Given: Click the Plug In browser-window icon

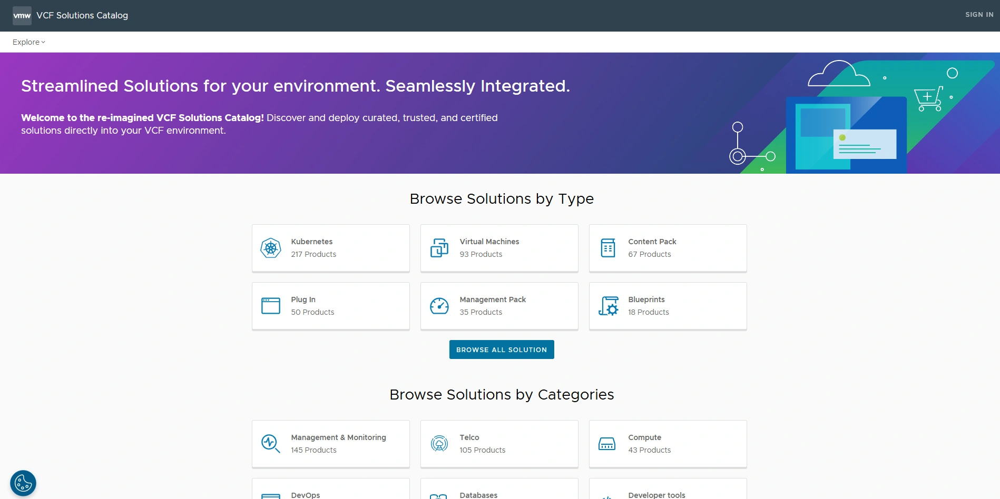Looking at the screenshot, I should pos(270,306).
